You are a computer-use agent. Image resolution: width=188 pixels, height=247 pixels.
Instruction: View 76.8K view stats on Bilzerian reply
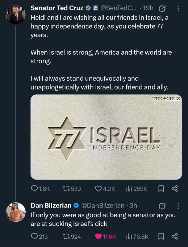coord(137,237)
